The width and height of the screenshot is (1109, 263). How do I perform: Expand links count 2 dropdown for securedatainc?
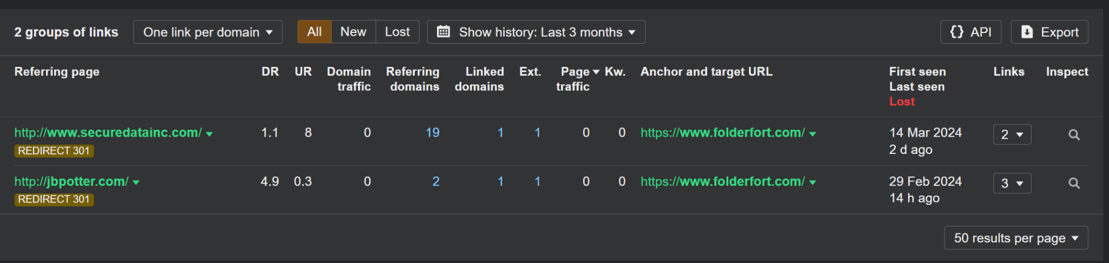point(1012,135)
